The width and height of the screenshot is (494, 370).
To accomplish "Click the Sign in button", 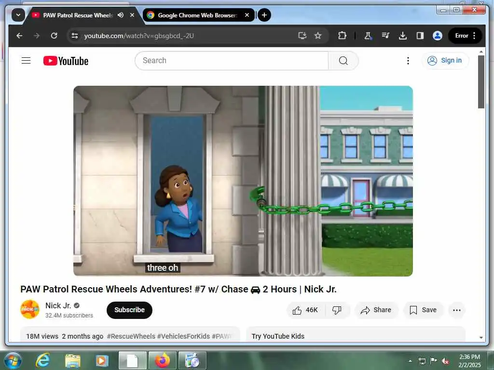I will point(445,60).
